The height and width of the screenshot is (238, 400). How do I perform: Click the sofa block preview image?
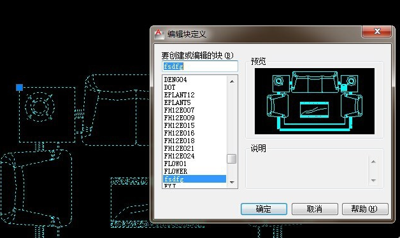(x=315, y=101)
